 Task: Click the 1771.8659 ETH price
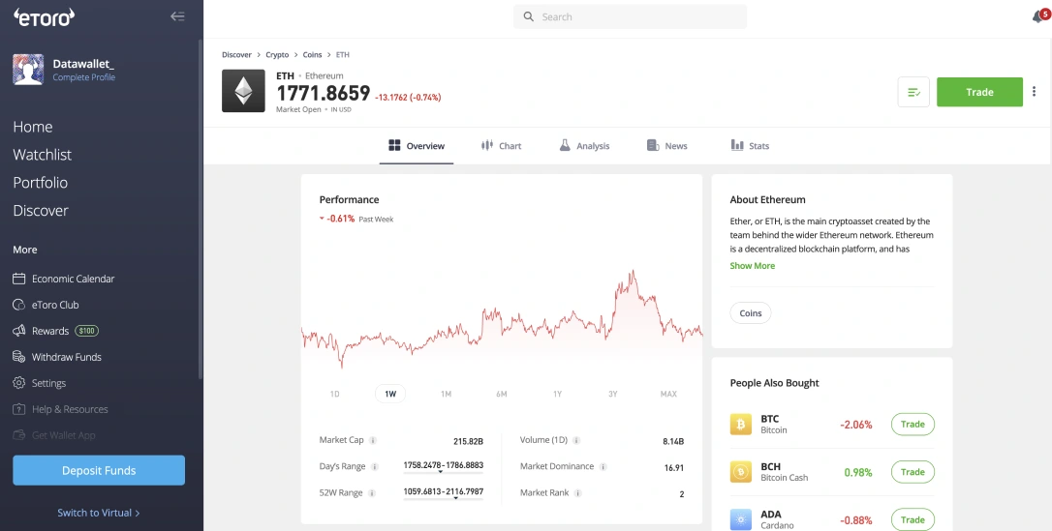click(324, 93)
